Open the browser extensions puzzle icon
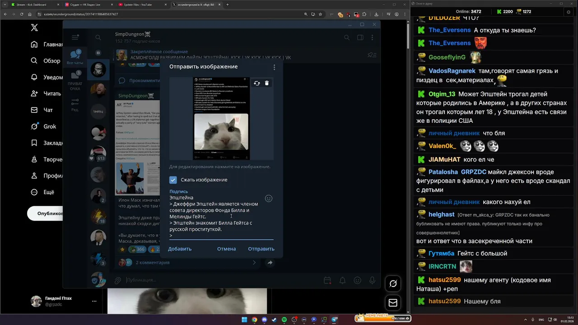 pyautogui.click(x=364, y=14)
